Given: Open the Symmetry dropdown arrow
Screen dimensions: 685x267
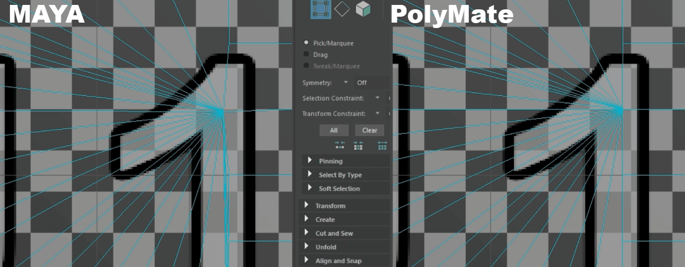Looking at the screenshot, I should [345, 82].
